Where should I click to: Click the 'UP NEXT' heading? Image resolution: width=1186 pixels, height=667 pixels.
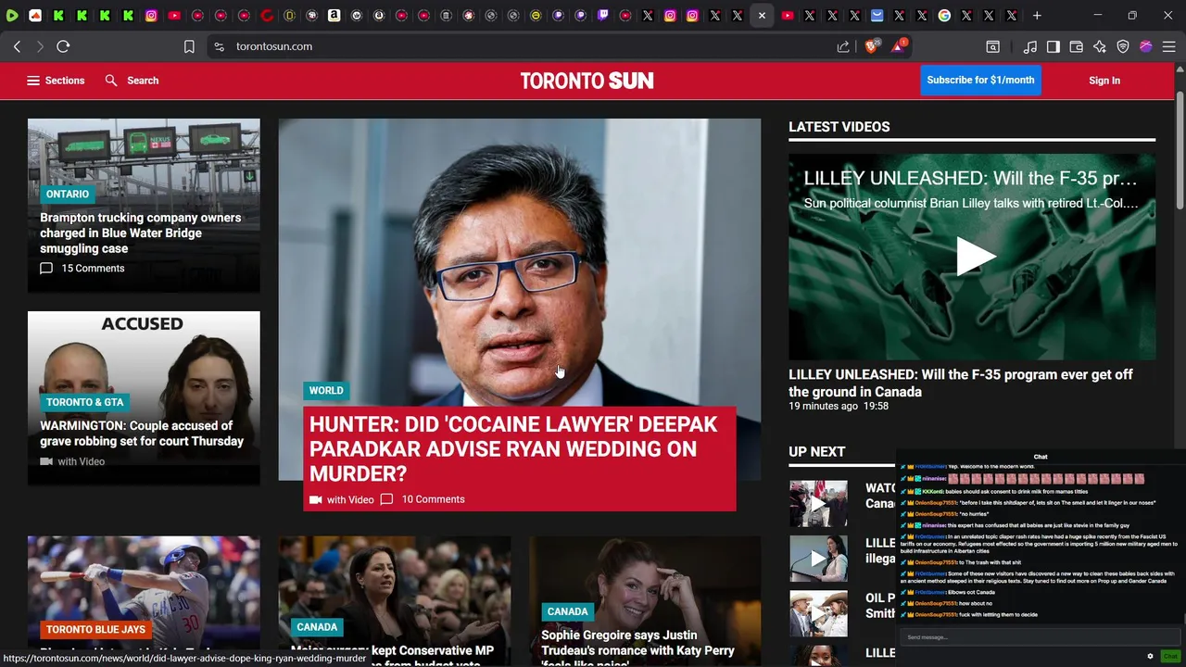point(817,452)
